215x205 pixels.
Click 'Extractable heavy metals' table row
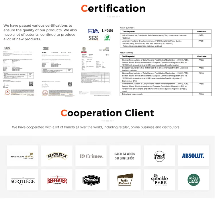[166, 94]
